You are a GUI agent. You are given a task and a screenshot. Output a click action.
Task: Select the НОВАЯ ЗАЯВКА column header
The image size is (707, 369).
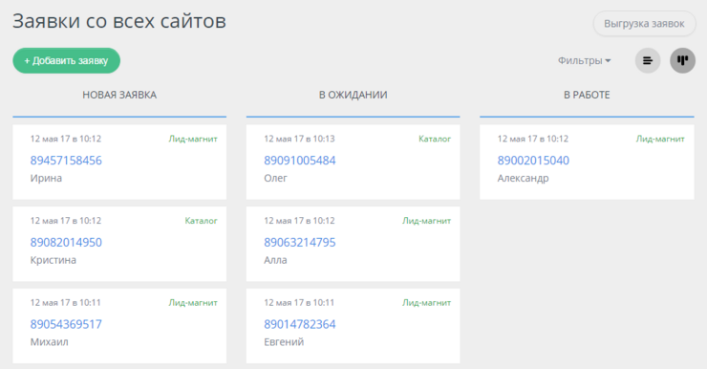point(119,95)
